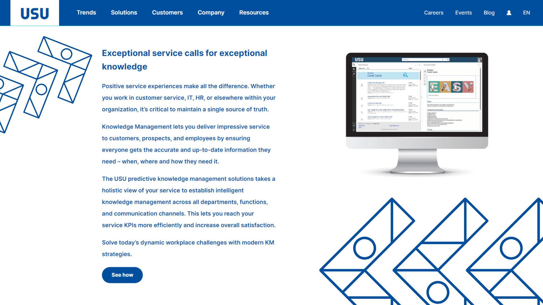Expand the Resources navigation dropdown
Viewport: 543px width, 305px height.
pos(254,13)
